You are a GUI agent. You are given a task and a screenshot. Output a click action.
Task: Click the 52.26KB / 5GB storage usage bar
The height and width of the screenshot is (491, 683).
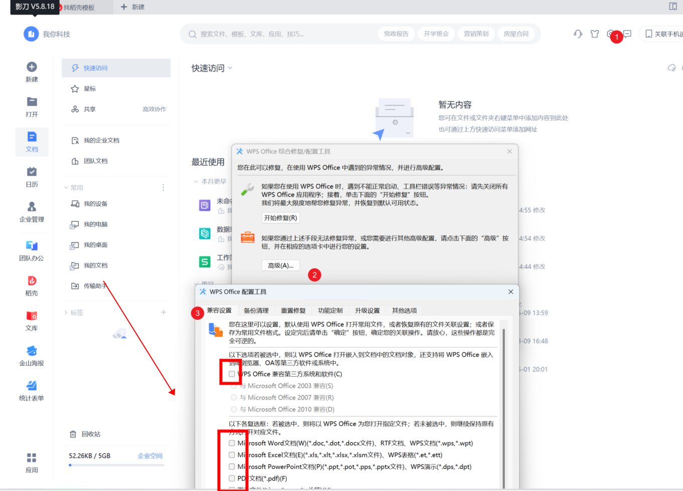(117, 465)
